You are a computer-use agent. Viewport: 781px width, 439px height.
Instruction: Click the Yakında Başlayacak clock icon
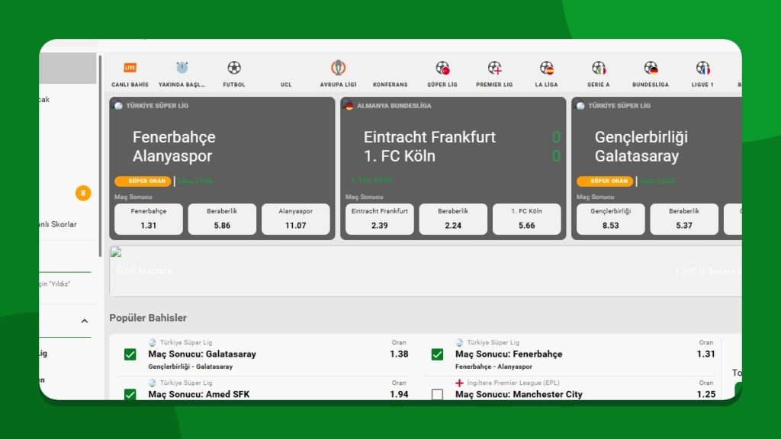[x=182, y=68]
